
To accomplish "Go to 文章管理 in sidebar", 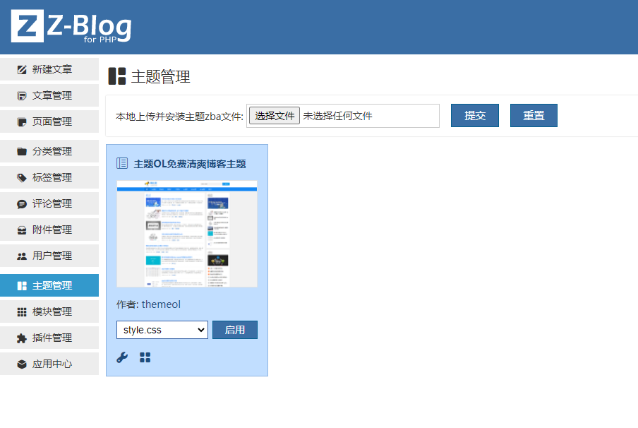I will coord(49,95).
